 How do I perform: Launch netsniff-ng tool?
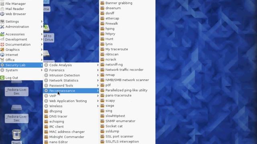click(127, 64)
